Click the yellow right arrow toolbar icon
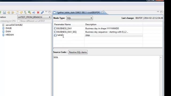 [13, 13]
